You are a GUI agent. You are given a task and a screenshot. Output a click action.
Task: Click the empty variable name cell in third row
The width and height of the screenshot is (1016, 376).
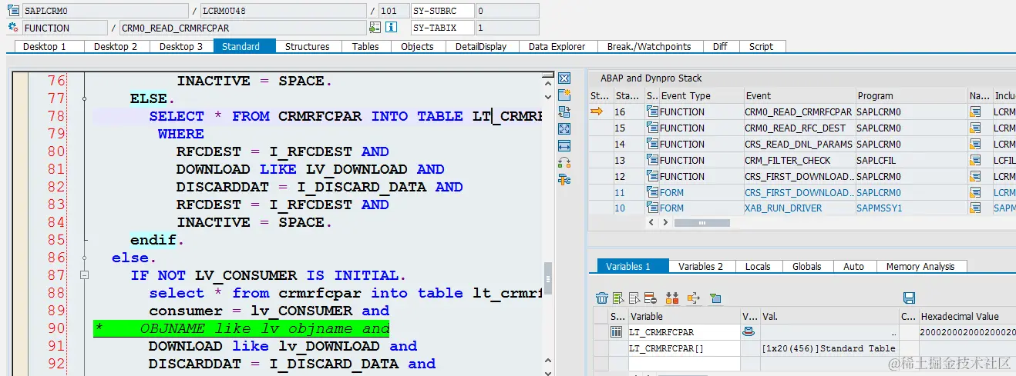coord(683,363)
